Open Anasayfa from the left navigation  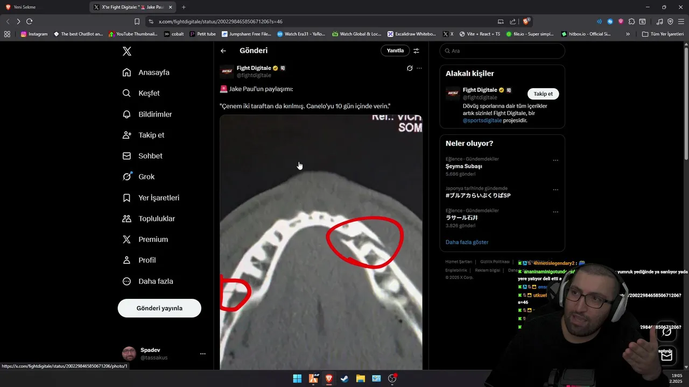click(x=146, y=73)
